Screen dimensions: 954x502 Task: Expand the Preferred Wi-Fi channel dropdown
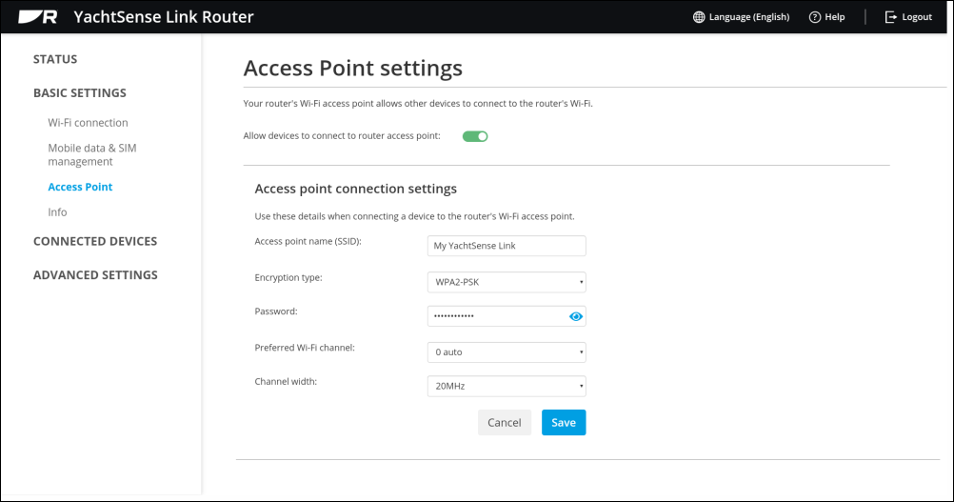[x=507, y=351]
